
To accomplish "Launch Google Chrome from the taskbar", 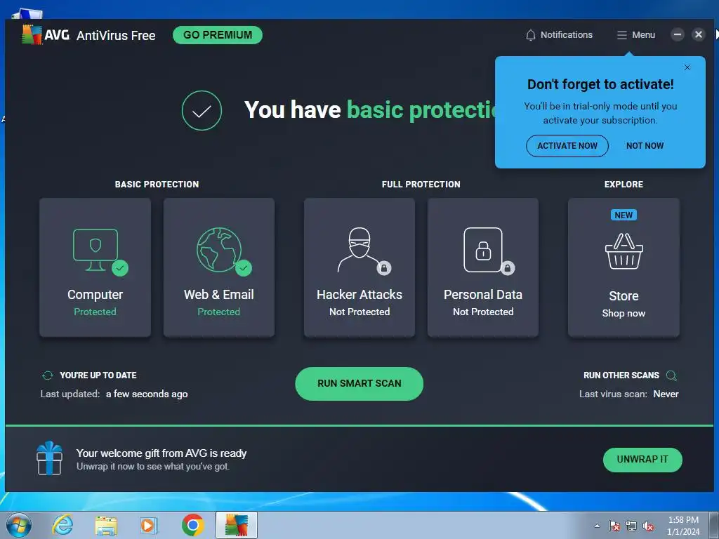I will coord(192,525).
